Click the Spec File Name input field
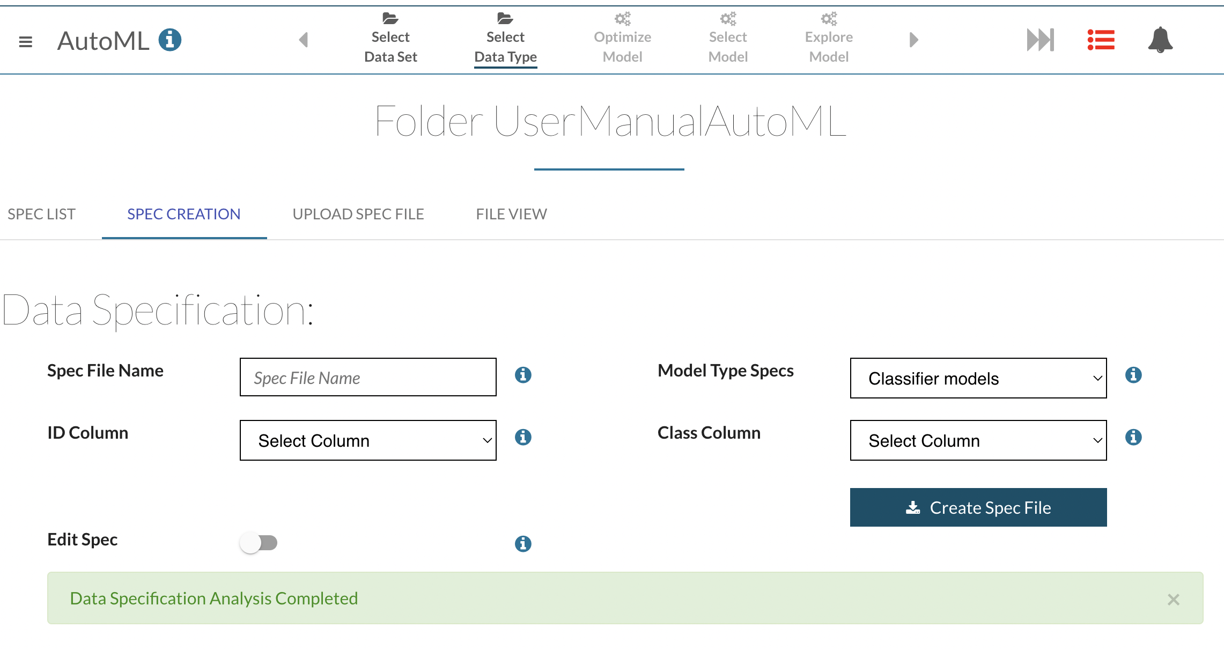The width and height of the screenshot is (1224, 650). tap(368, 378)
